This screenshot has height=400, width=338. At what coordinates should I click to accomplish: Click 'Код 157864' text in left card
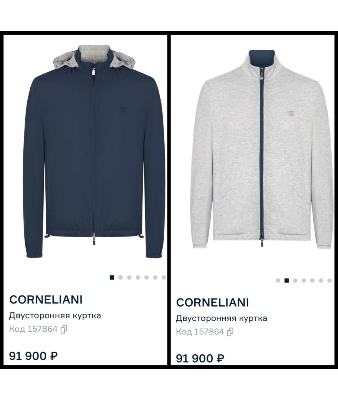33,329
